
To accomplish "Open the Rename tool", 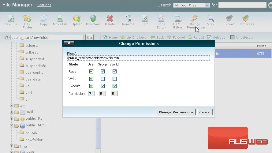I will pos(128,19).
